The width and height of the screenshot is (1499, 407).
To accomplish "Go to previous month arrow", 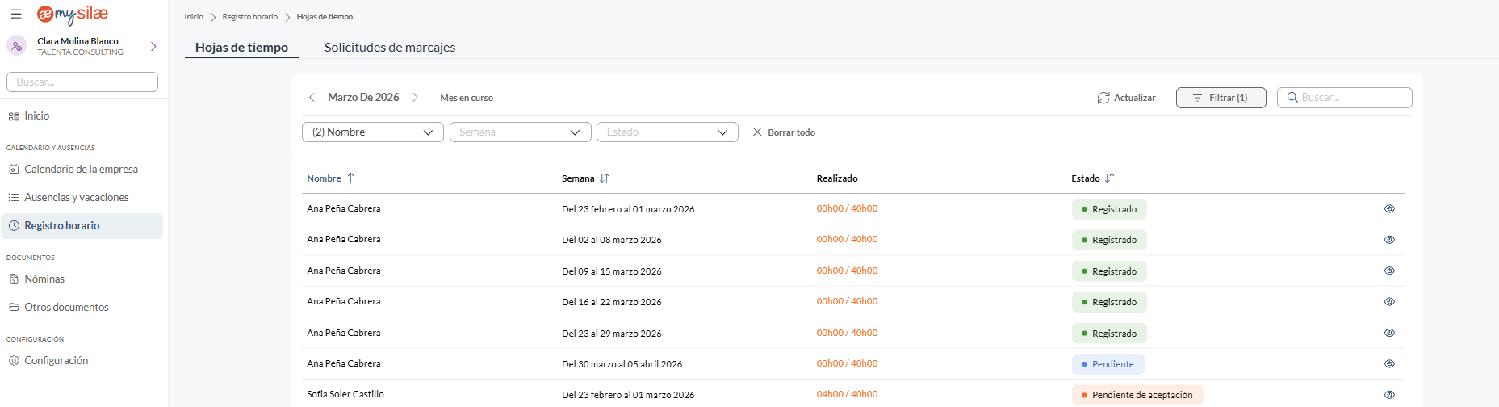I will click(312, 98).
